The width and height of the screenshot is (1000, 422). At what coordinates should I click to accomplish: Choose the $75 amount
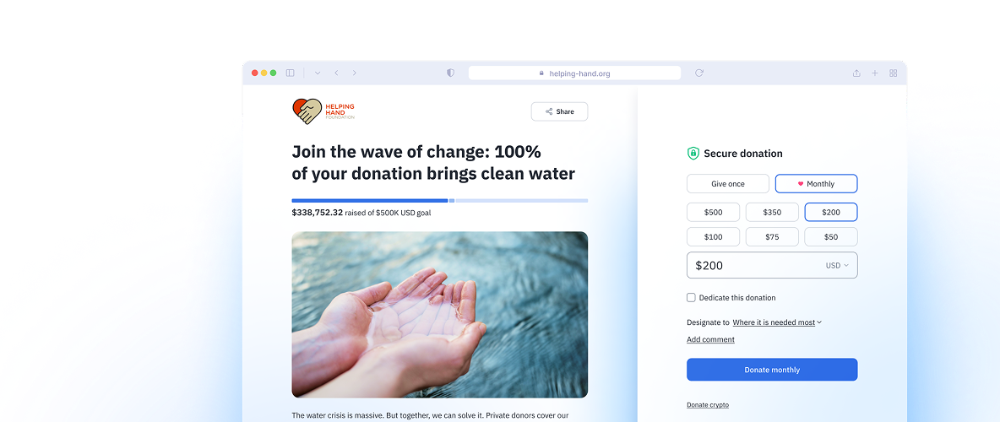point(772,237)
